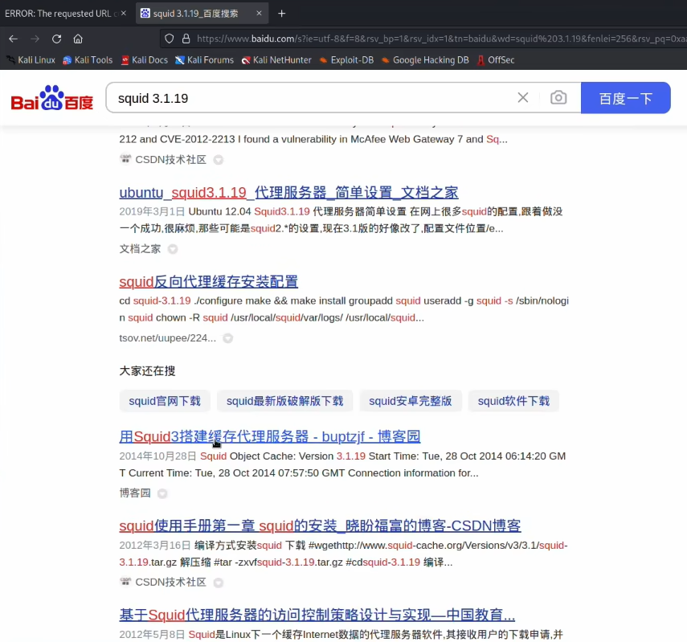Open the squid反向代理缓存安装配置 result
The image size is (687, 642).
tap(209, 281)
